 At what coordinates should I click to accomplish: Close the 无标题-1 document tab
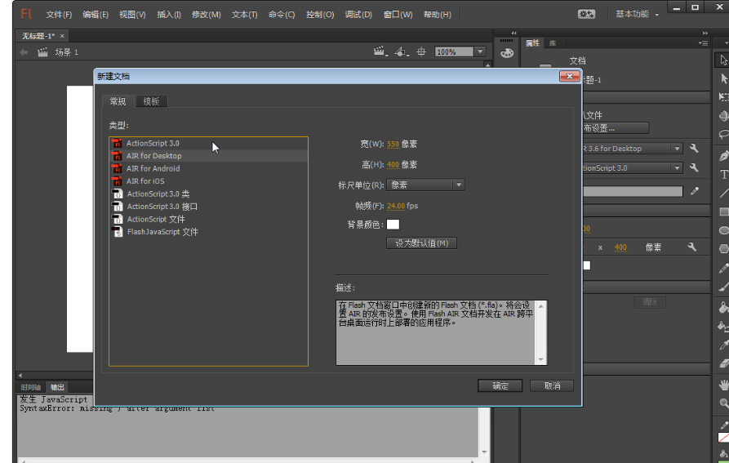[62, 36]
